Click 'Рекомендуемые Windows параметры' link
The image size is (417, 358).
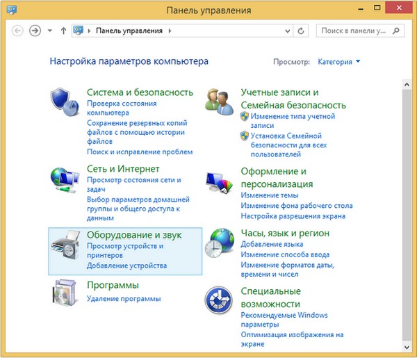tap(284, 320)
